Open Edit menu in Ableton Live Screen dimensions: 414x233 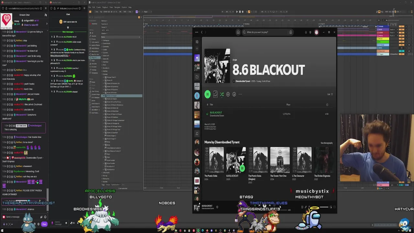coord(93,7)
